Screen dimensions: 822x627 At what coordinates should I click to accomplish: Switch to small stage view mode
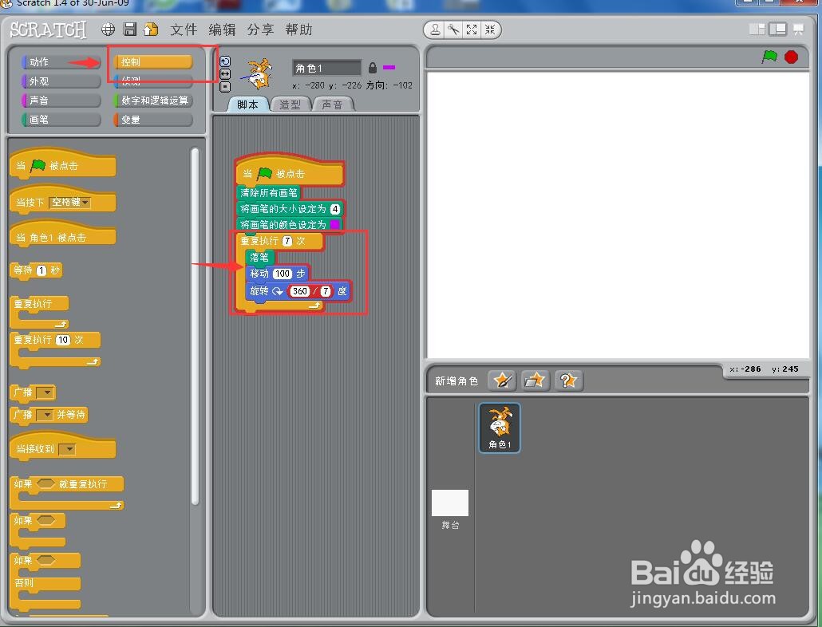point(757,30)
